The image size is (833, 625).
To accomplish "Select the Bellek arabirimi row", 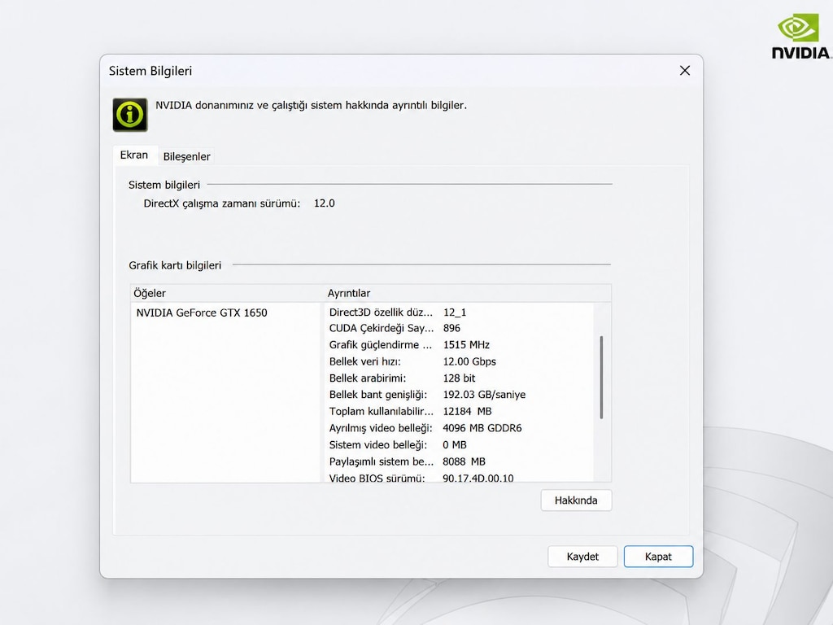I will (460, 378).
